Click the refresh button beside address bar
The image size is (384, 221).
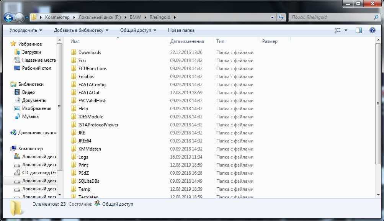pos(281,17)
